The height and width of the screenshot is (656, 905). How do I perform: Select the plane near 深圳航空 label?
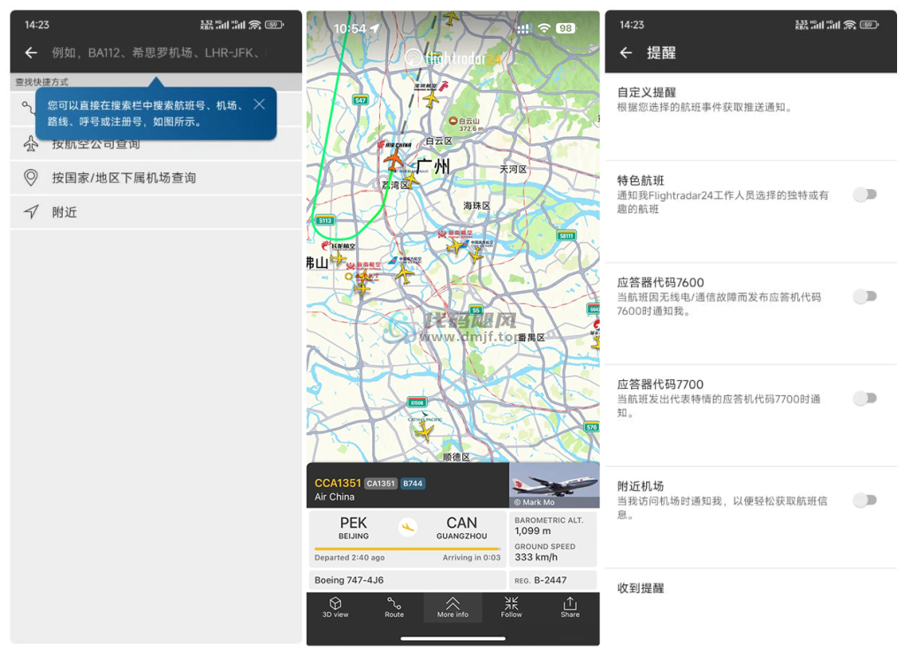(430, 100)
